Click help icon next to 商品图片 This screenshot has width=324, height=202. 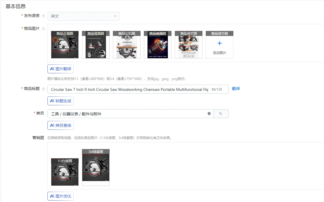click(43, 29)
